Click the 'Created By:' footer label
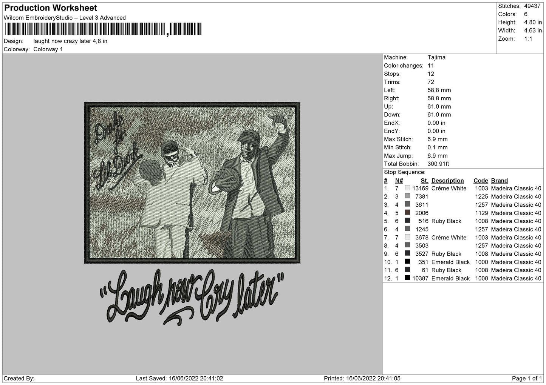This screenshot has height=385, width=546. click(x=19, y=378)
